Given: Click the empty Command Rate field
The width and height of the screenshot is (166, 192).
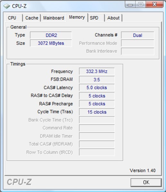Looking at the screenshot, I should (97, 128).
